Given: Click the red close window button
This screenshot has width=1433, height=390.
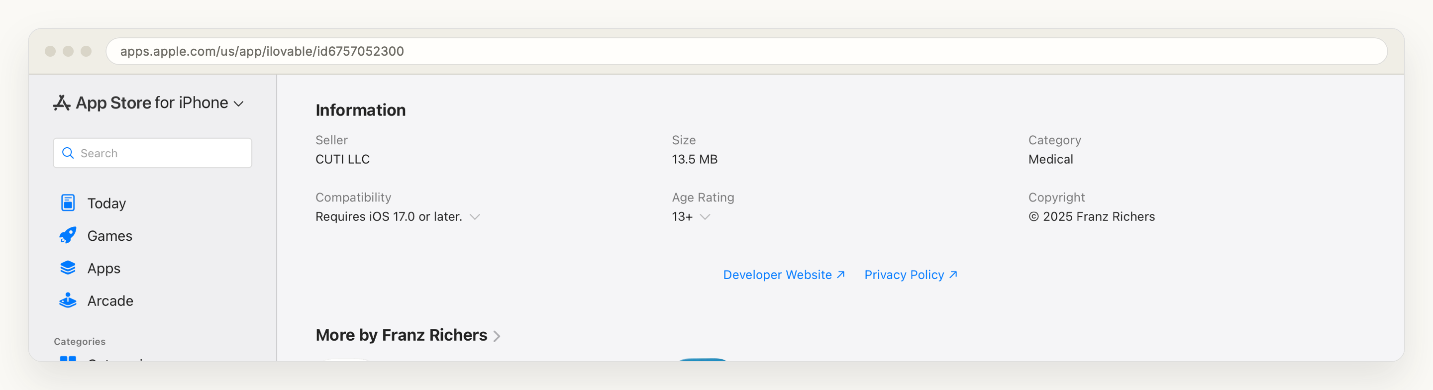Looking at the screenshot, I should point(50,51).
